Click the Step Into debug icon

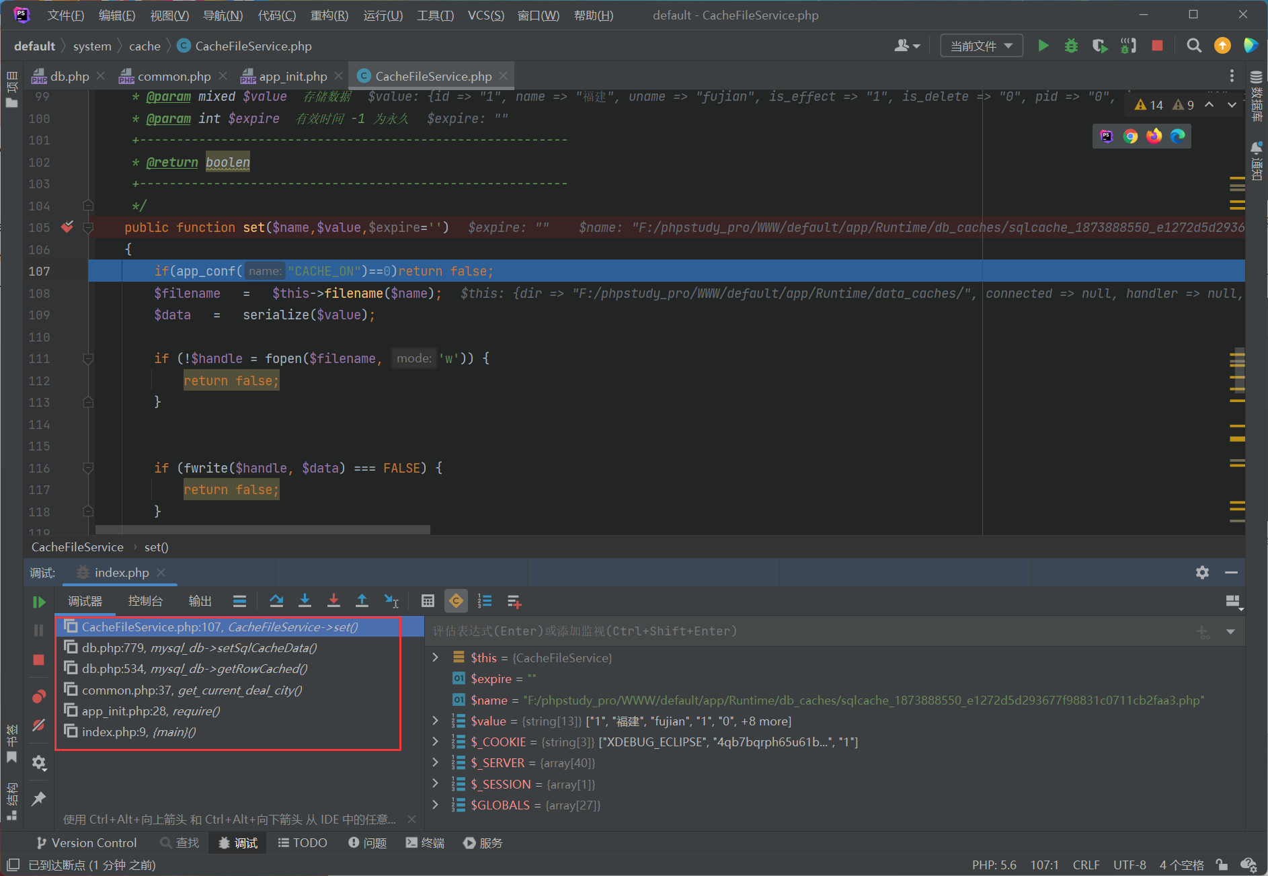point(305,601)
